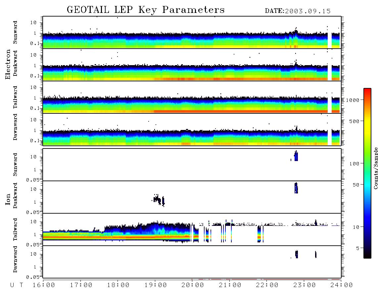
Task: Select the Electron 'Duskward' panel label
Action: pos(15,63)
